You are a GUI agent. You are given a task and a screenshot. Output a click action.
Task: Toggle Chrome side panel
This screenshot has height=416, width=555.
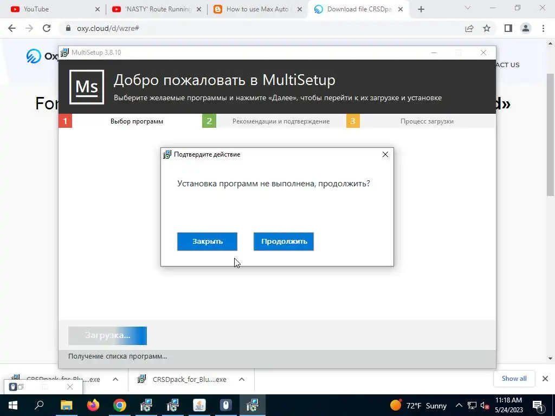[x=508, y=28]
